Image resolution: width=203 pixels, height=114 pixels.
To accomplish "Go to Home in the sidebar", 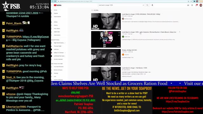I will point(56,10).
